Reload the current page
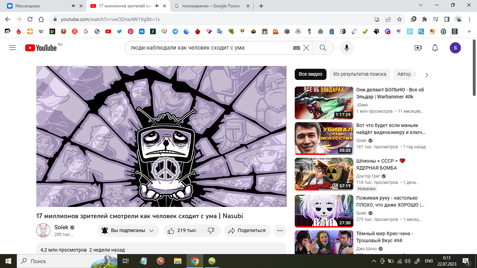This screenshot has height=268, width=477. [x=30, y=19]
